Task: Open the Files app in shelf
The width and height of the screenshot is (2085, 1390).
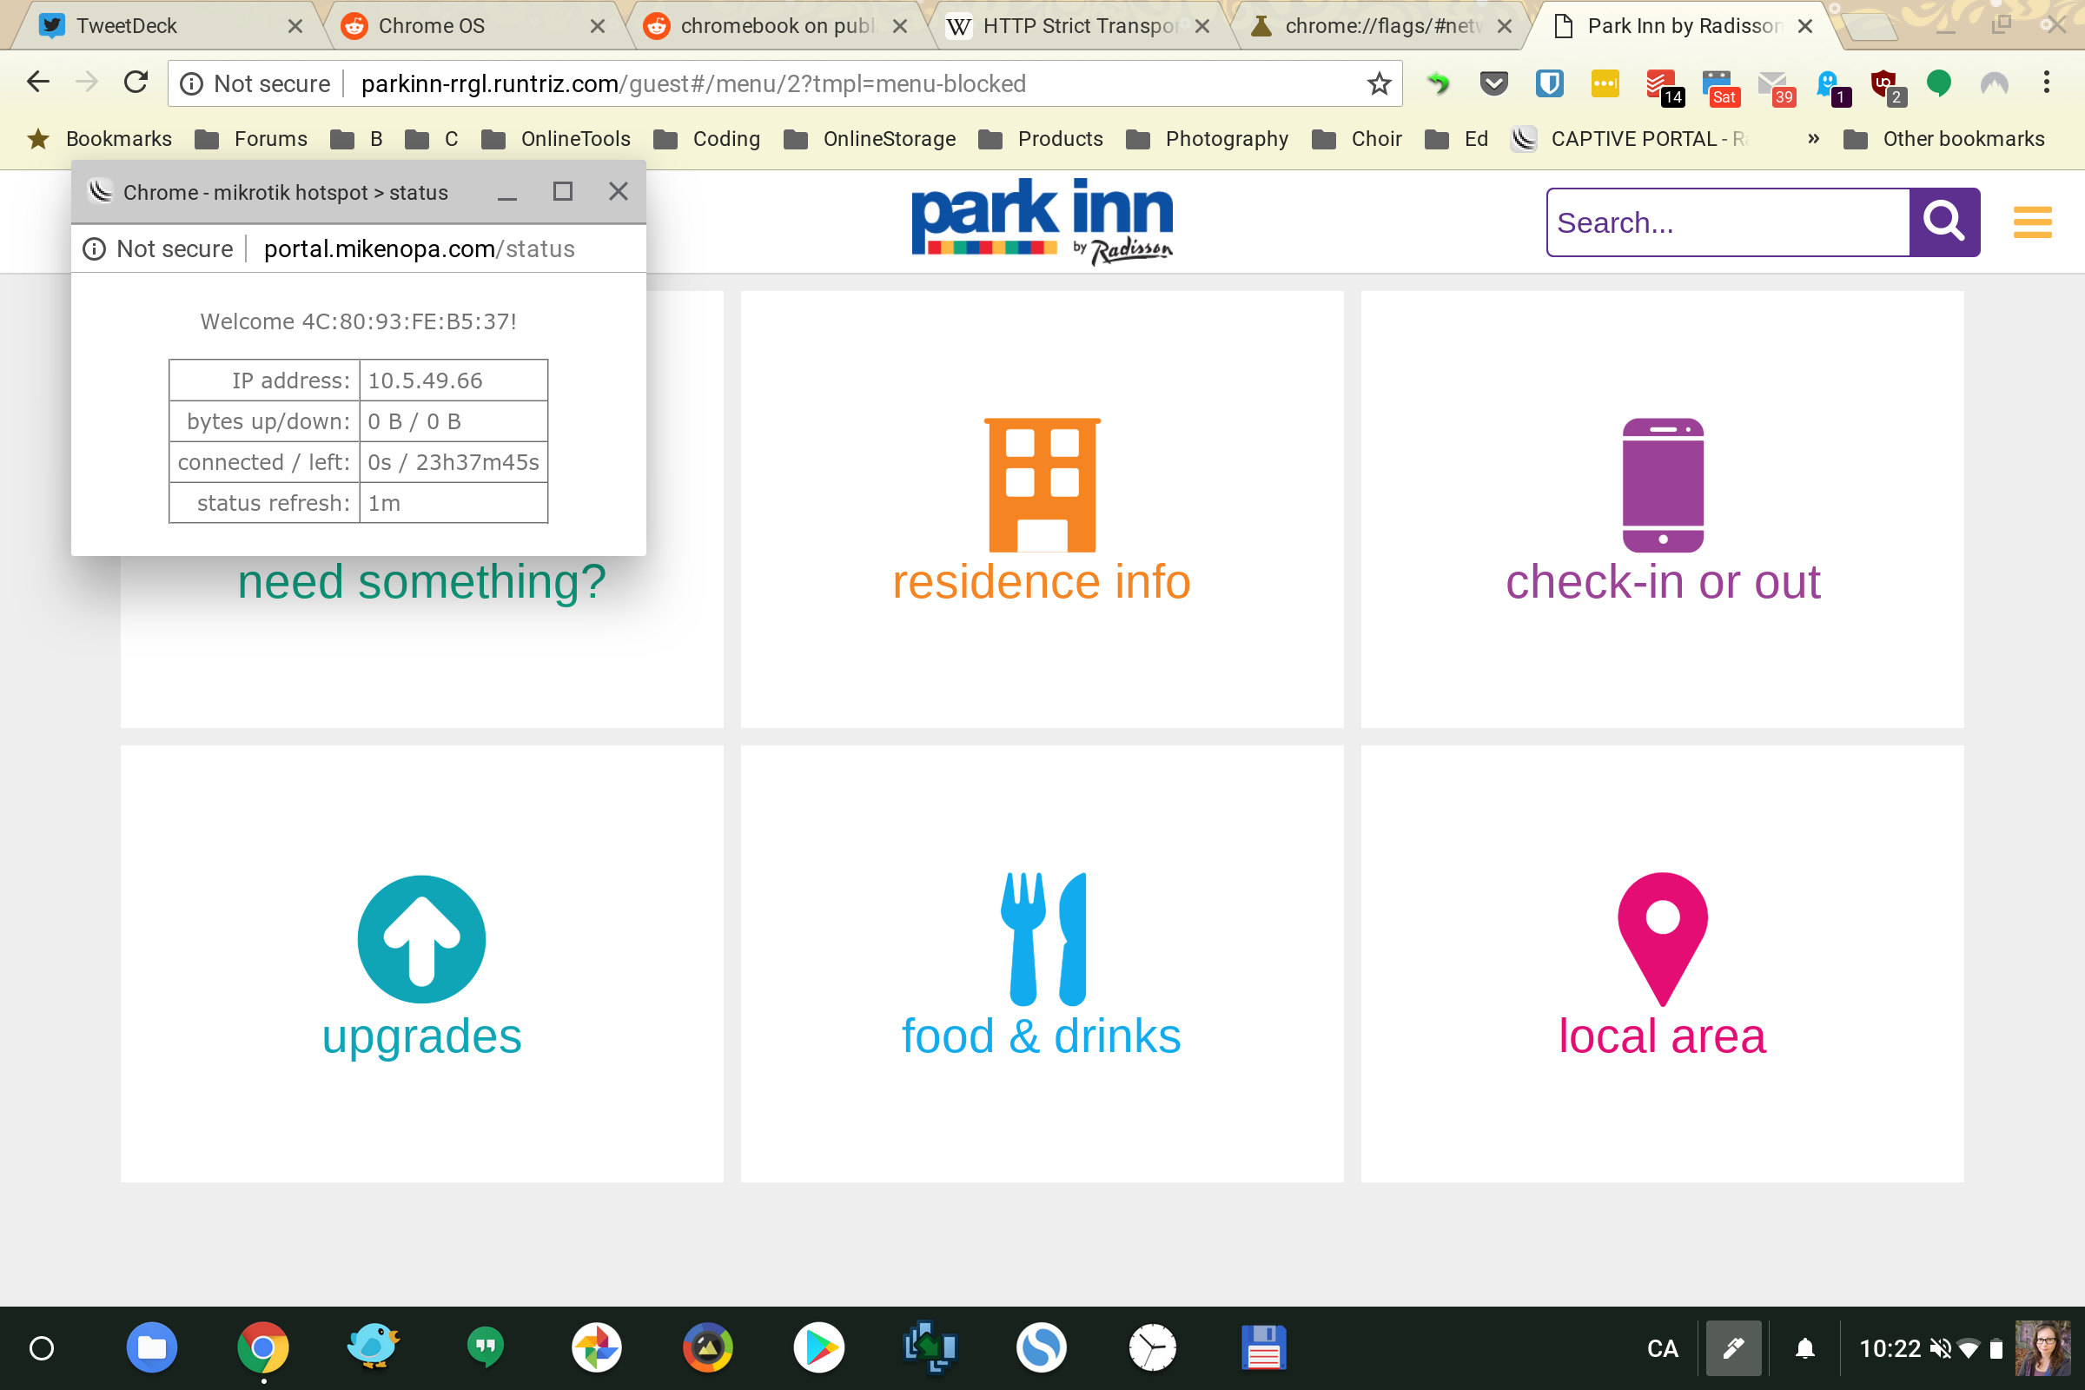Action: (x=151, y=1347)
